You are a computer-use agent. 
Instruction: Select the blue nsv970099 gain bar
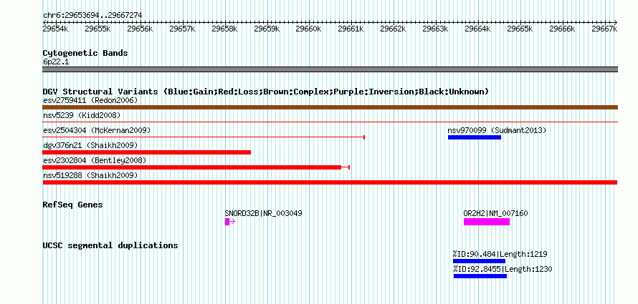475,137
